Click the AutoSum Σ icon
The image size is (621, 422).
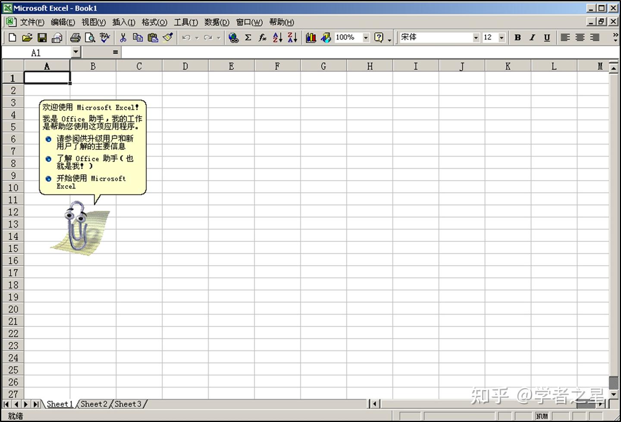(x=247, y=38)
